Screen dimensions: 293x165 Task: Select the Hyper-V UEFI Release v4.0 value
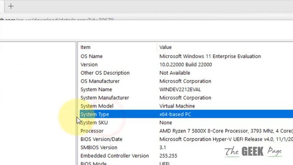(x=226, y=139)
